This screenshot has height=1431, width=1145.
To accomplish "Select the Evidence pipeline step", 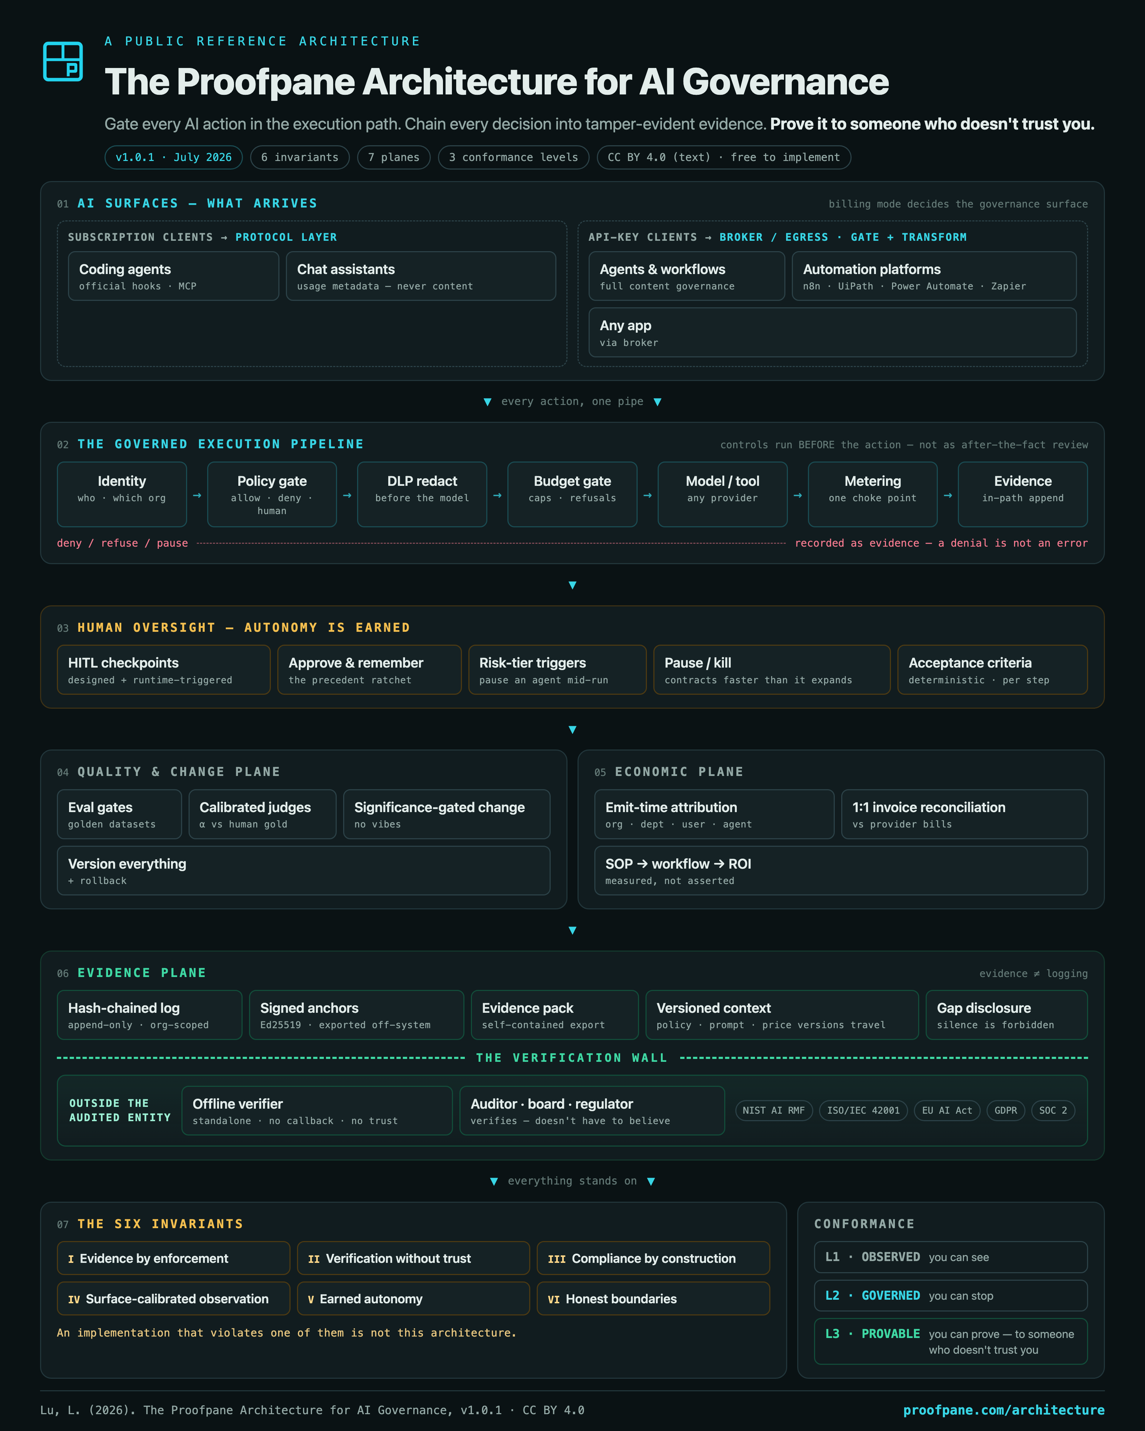I will pos(1023,494).
